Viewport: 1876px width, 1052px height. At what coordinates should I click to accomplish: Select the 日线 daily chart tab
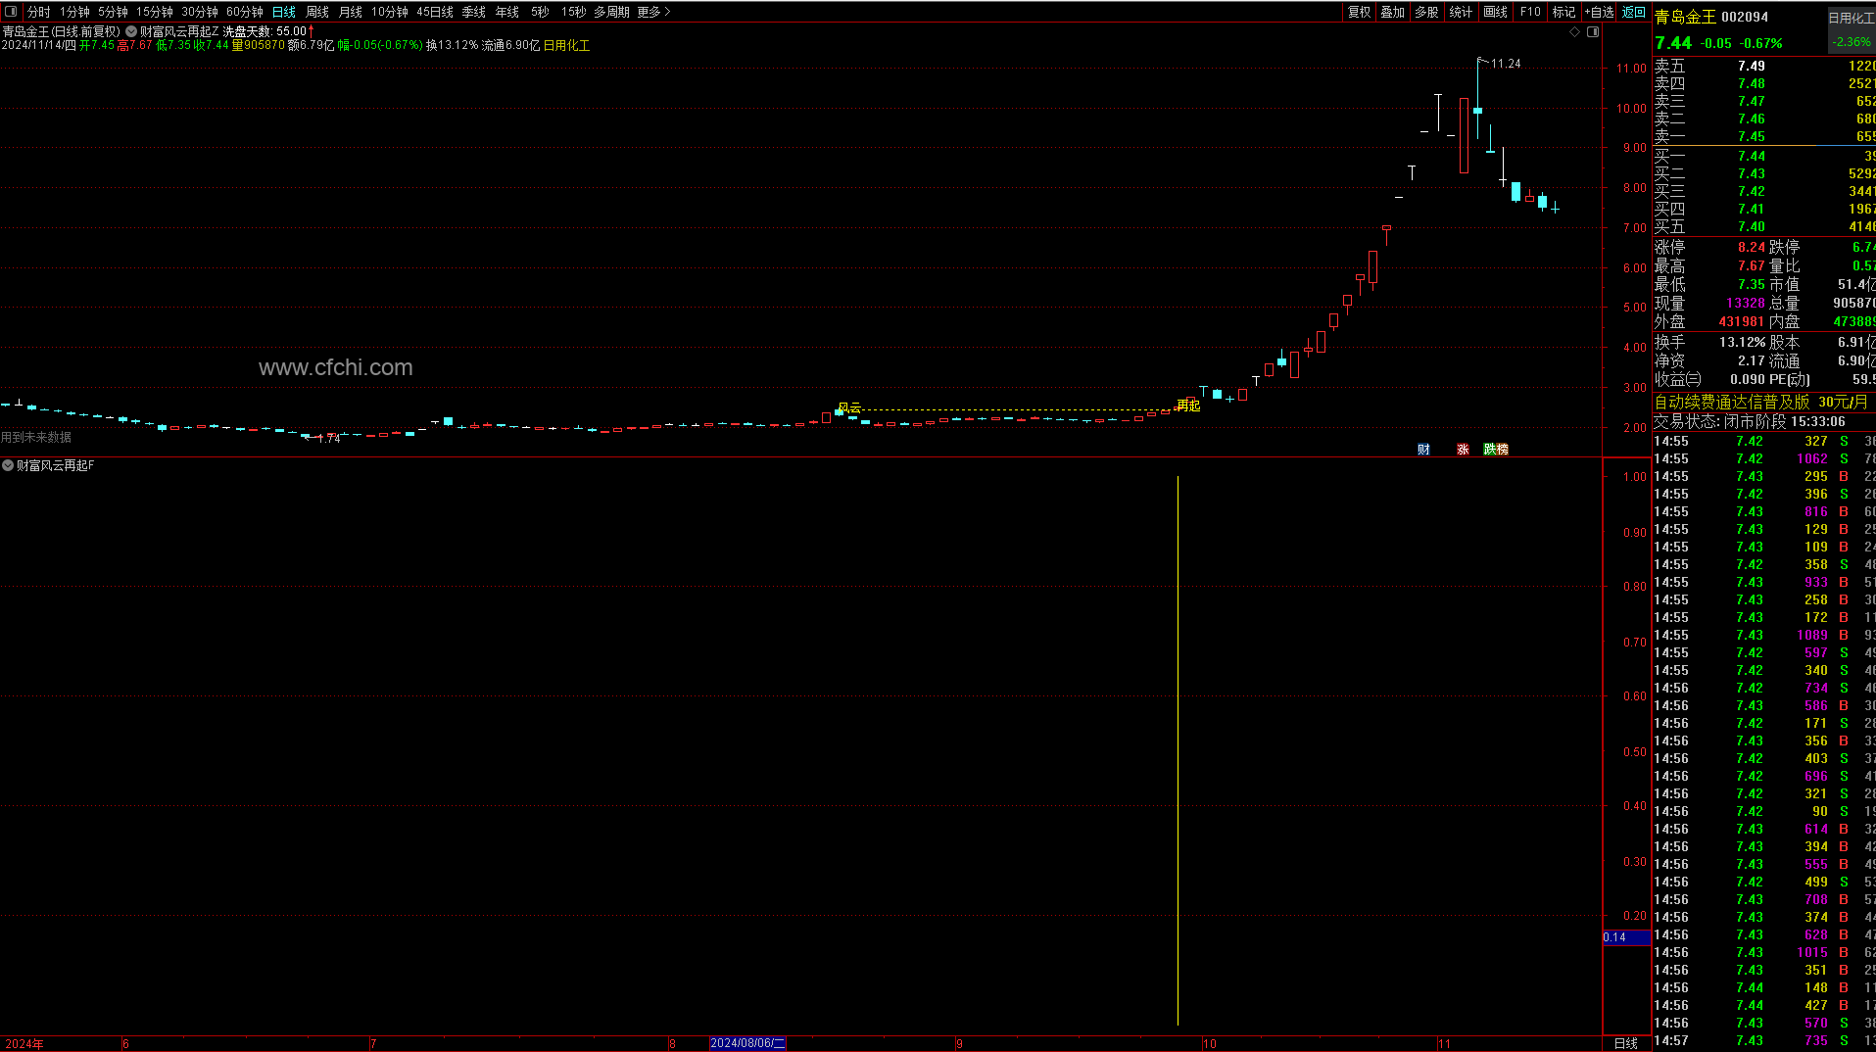[x=284, y=12]
